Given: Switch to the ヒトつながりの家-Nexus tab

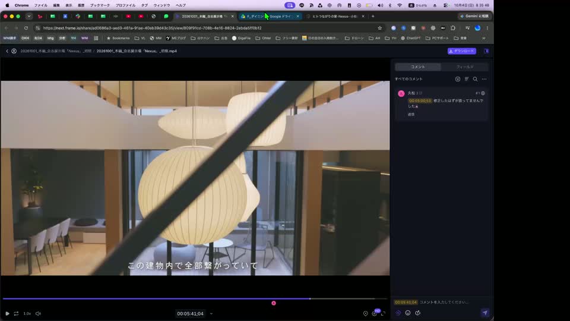Looking at the screenshot, I should tap(334, 17).
